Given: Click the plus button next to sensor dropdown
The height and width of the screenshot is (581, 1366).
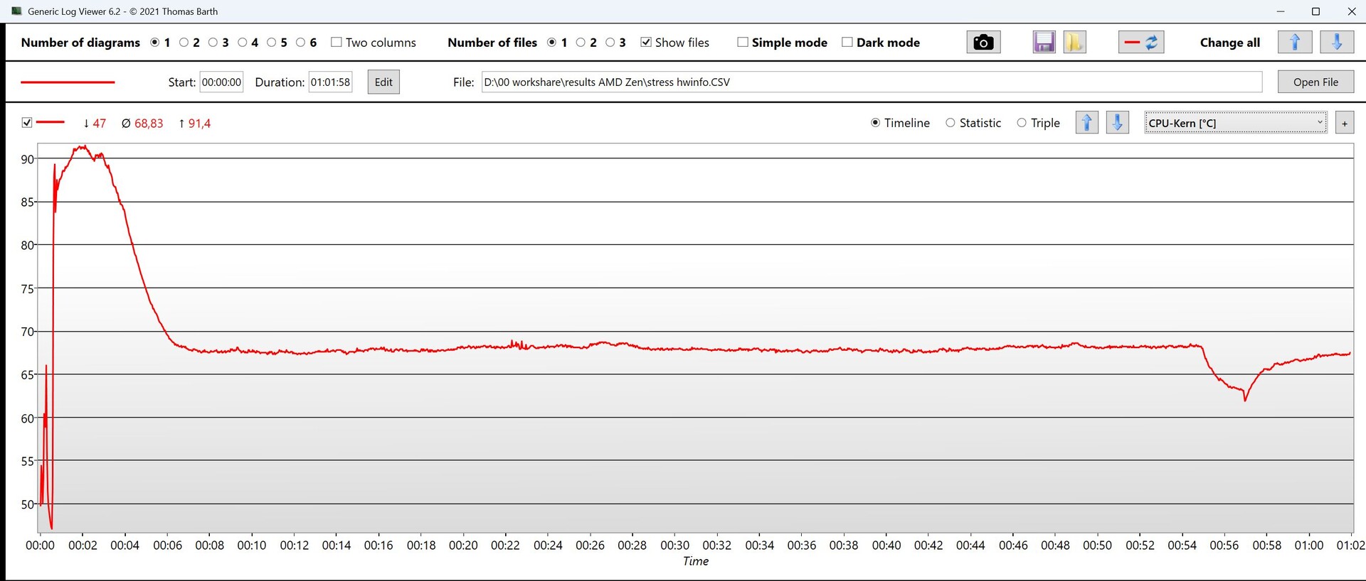Looking at the screenshot, I should [1344, 123].
